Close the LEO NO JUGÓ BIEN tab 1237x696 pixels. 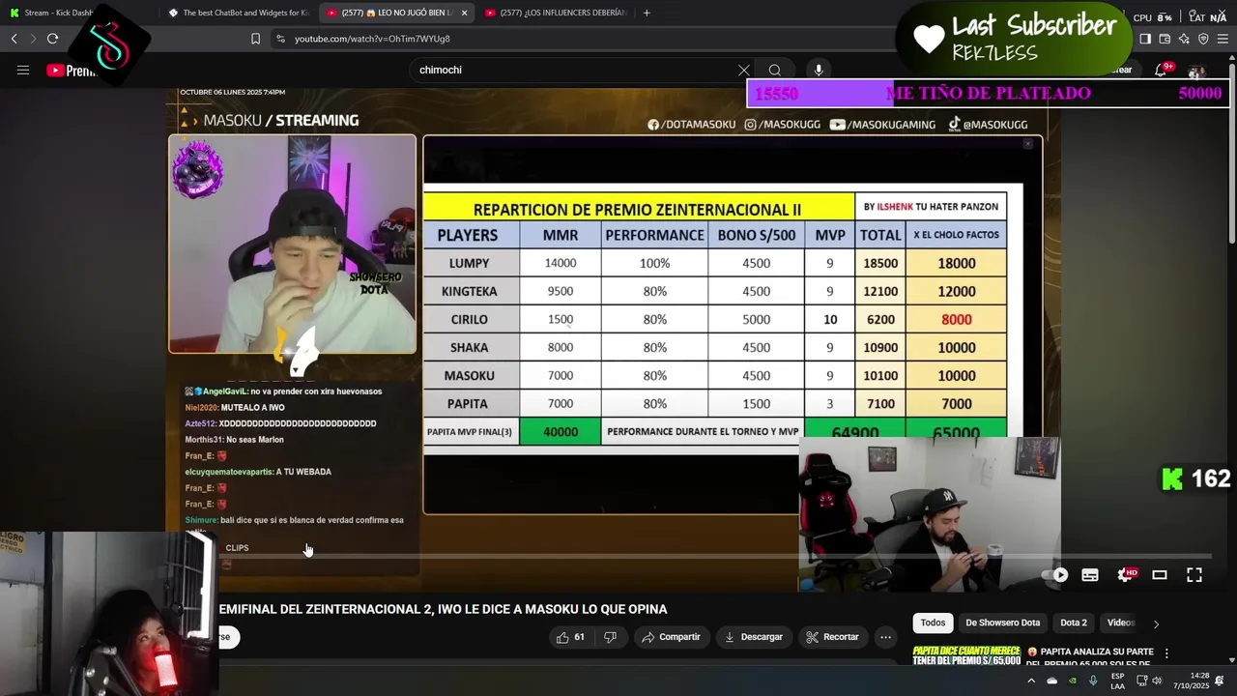464,13
